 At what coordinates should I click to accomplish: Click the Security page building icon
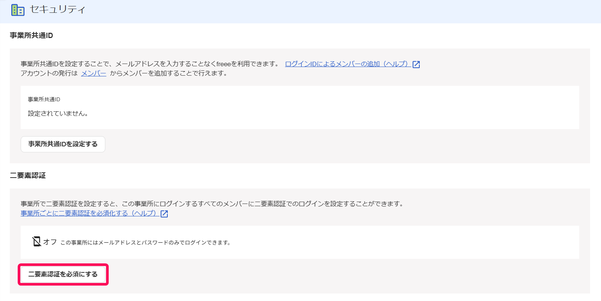coord(18,10)
